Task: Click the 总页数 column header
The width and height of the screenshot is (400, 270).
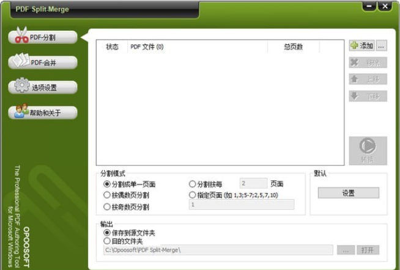Action: [294, 46]
